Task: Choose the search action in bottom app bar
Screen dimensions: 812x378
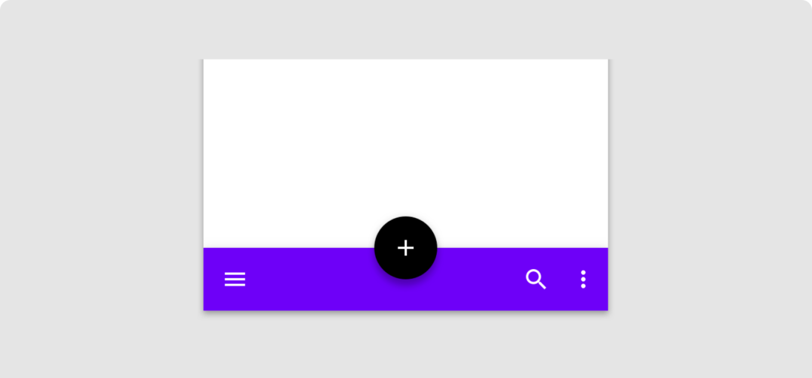Action: click(535, 279)
